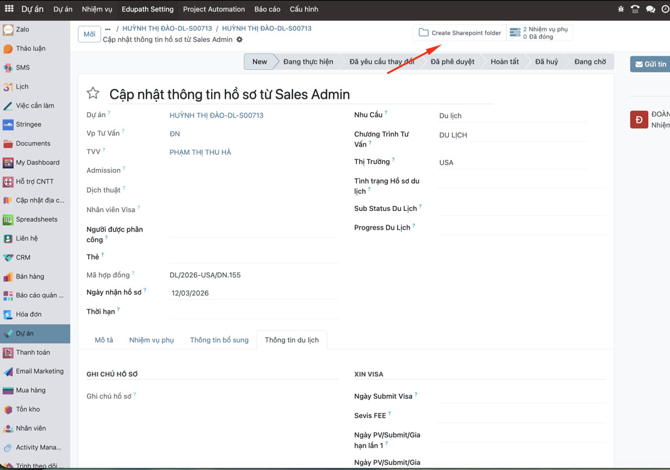Viewport: 670px width, 470px height.
Task: Set stage to Đã phê duyệt
Action: pyautogui.click(x=453, y=62)
